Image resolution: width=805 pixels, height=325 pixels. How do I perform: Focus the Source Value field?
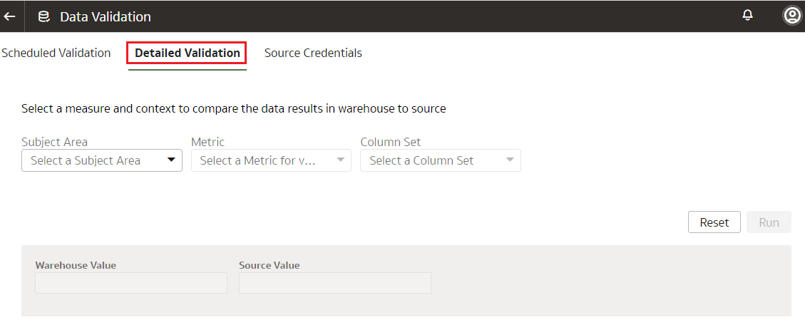click(x=335, y=283)
